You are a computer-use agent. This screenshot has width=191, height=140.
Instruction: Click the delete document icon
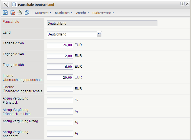point(12,12)
